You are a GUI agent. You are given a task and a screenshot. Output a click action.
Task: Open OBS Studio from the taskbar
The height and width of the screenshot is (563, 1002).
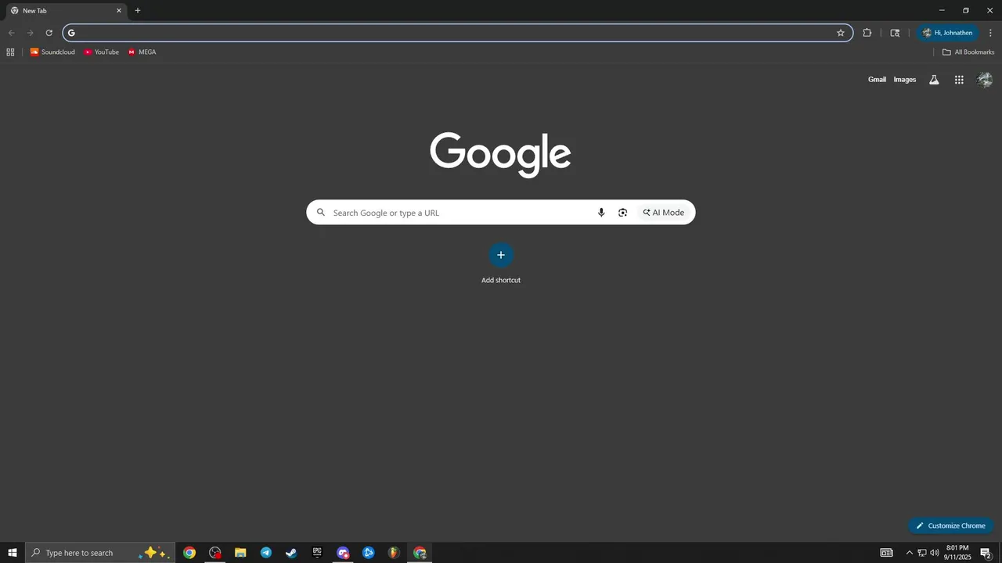click(x=215, y=553)
